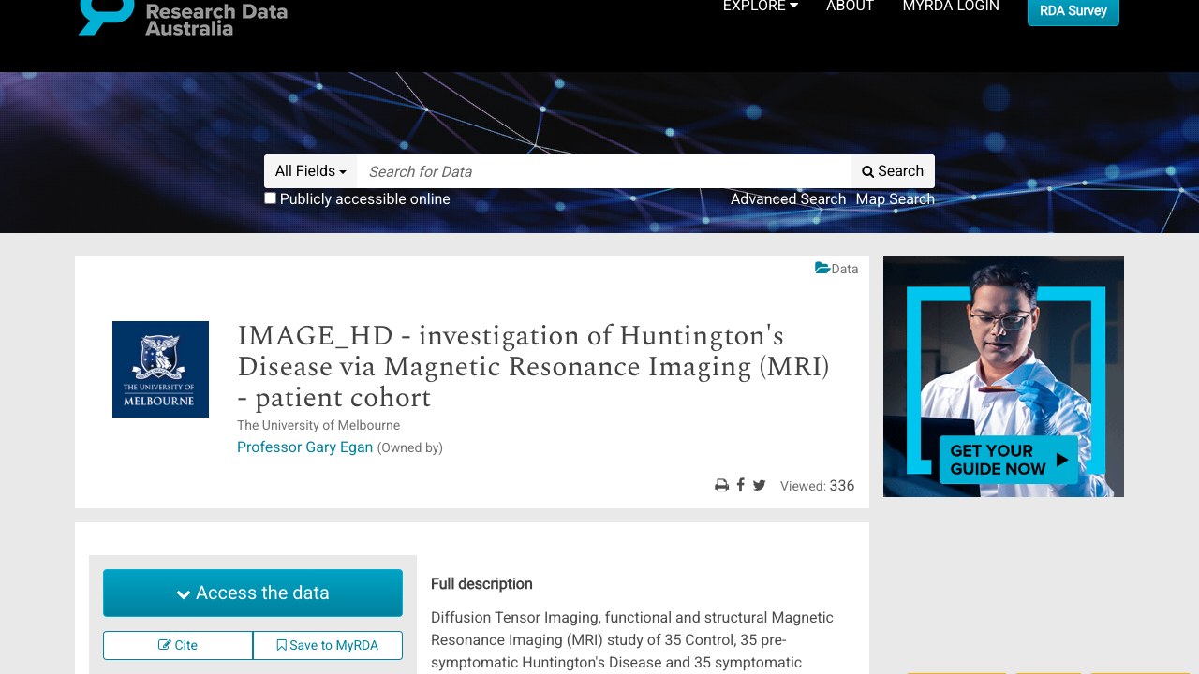Open Advanced Search link

(788, 198)
